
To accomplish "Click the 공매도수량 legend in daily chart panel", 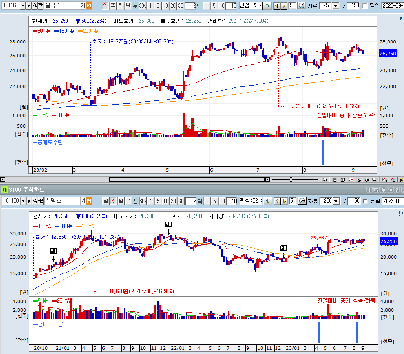I will 48,142.
